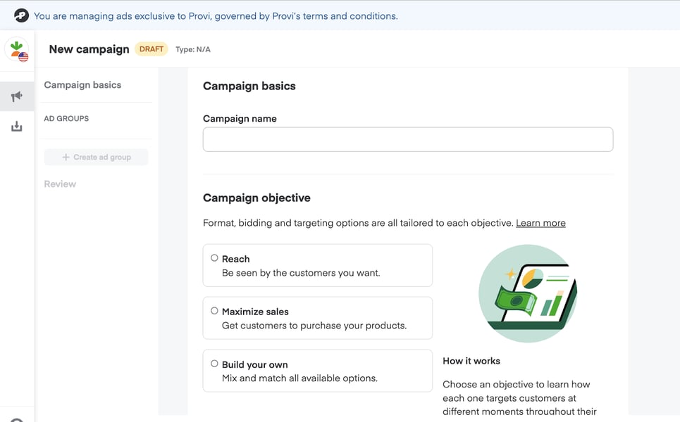Image resolution: width=680 pixels, height=422 pixels.
Task: Select the Maximize sales radio button
Action: [213, 309]
